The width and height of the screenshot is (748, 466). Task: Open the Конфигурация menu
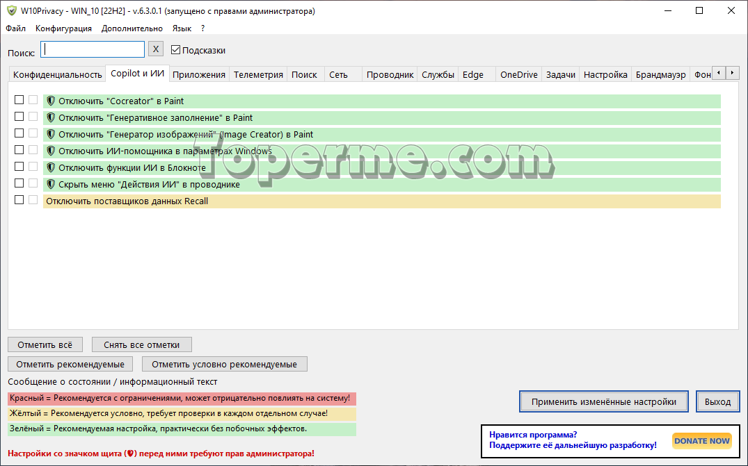(63, 28)
